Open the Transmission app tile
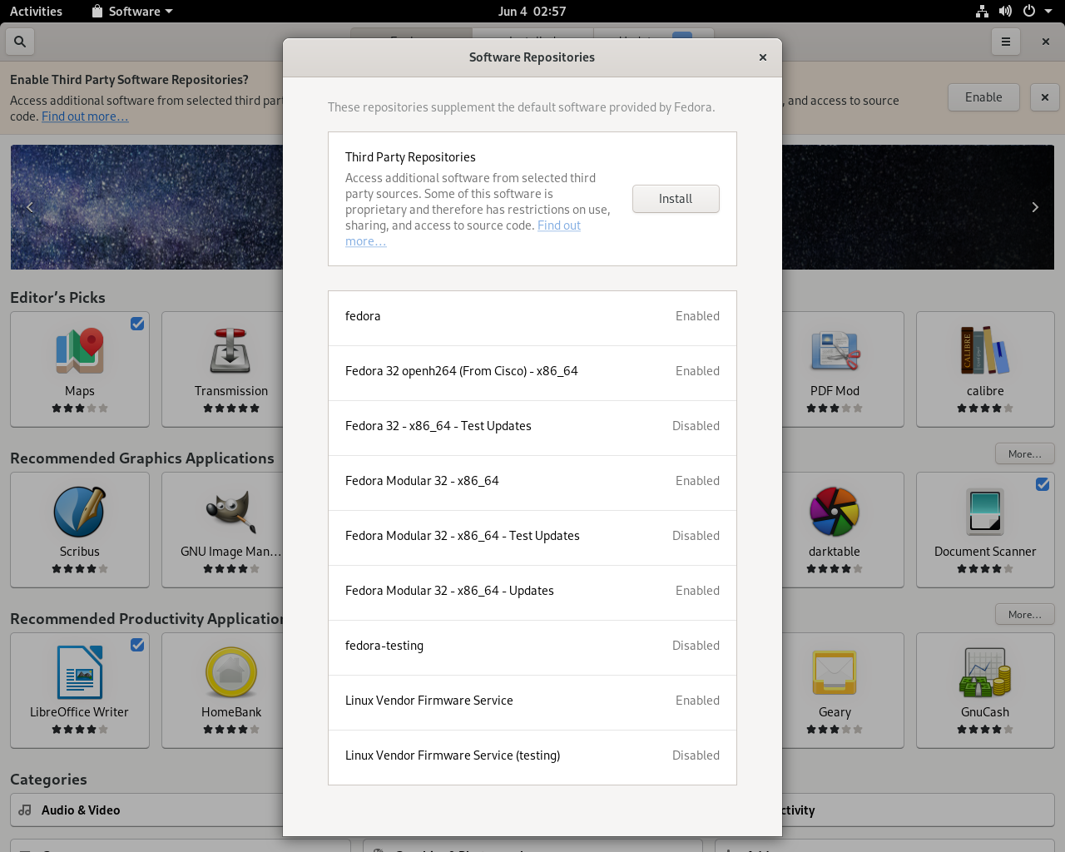The height and width of the screenshot is (852, 1065). tap(231, 369)
